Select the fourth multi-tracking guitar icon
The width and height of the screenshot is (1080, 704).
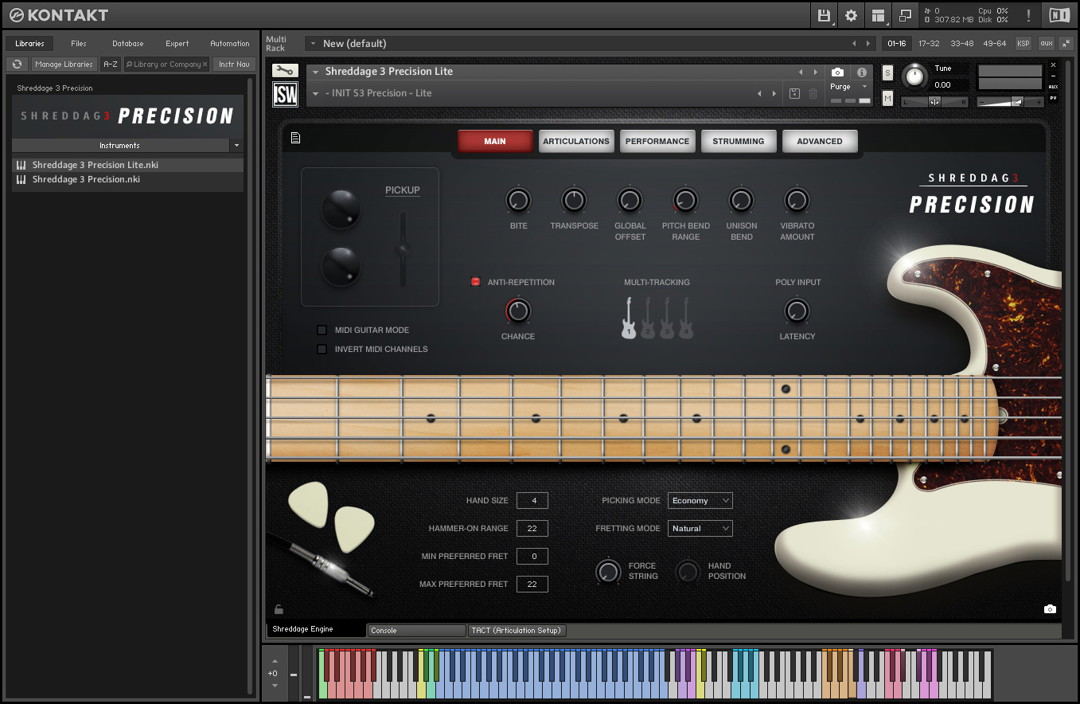pyautogui.click(x=686, y=318)
